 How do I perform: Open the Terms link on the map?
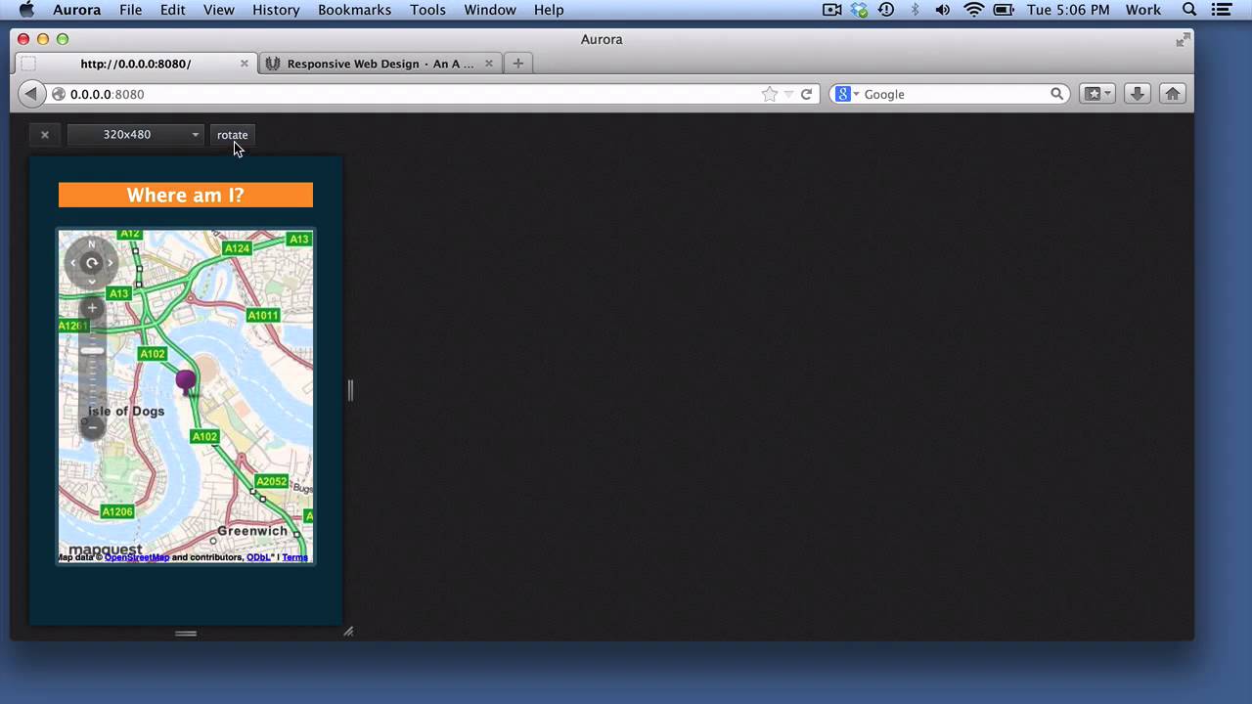294,557
